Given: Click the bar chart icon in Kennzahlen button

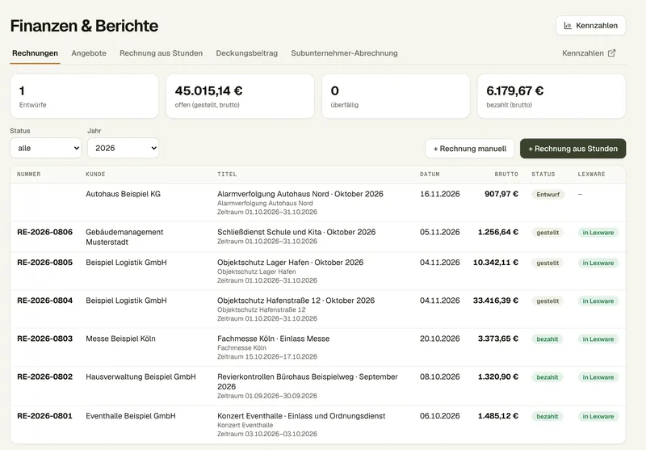Looking at the screenshot, I should pos(568,26).
